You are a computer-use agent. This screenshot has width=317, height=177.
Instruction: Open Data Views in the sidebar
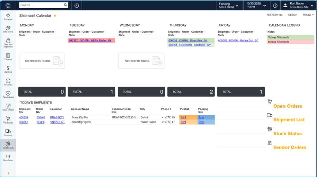(x=8, y=29)
